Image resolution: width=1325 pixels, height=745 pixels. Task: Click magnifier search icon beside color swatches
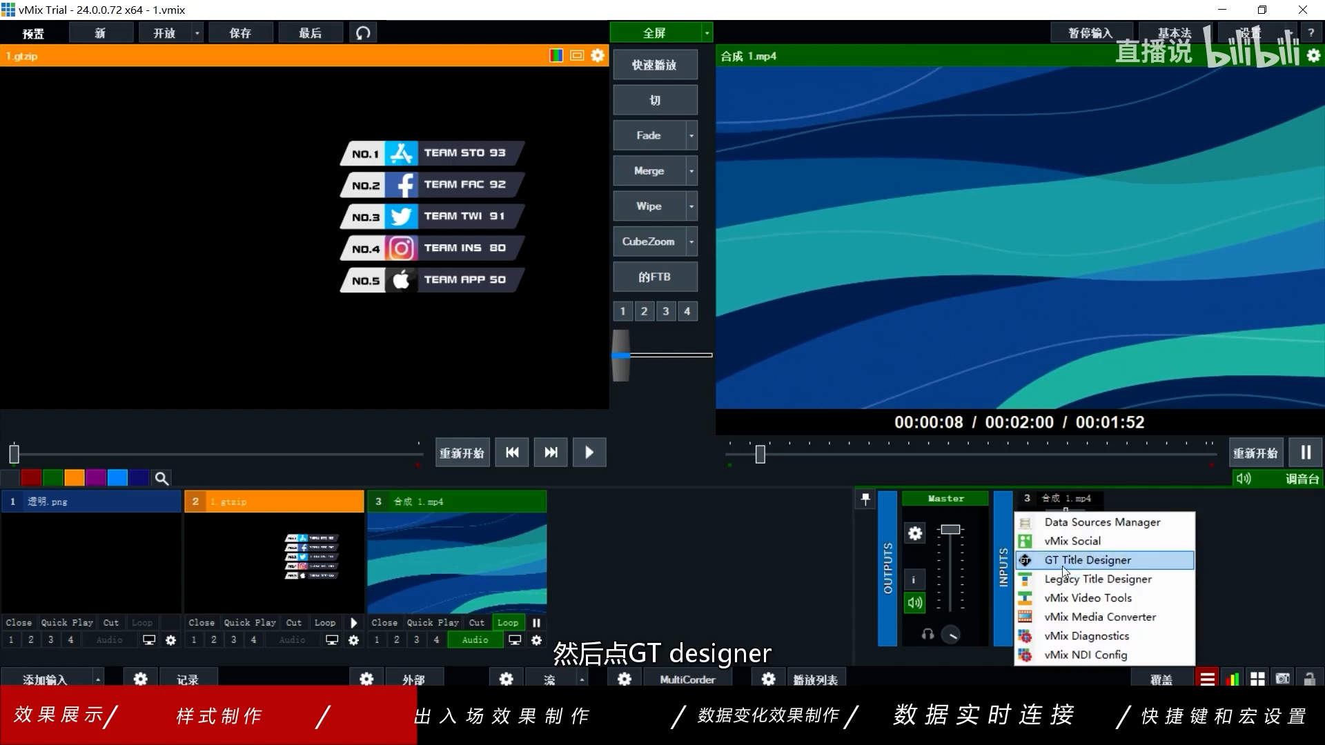click(161, 478)
